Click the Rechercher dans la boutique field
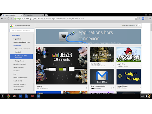Viewport: 152px width, 114px height. tap(22, 30)
